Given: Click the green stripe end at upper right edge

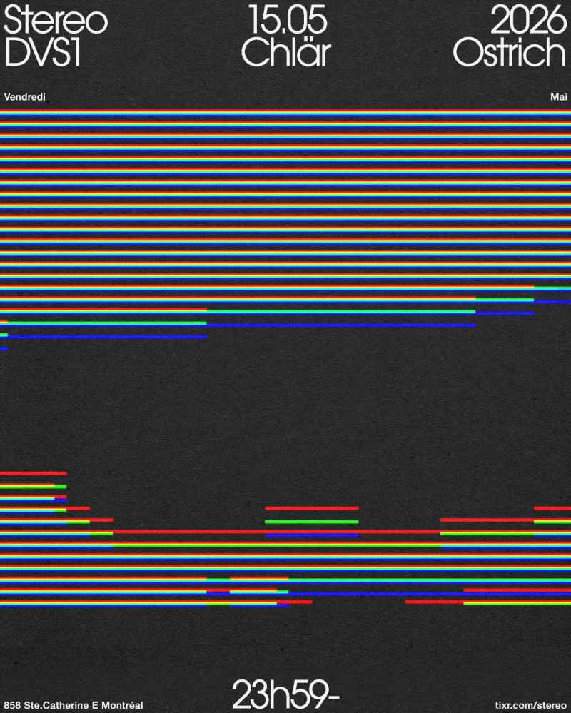Looking at the screenshot, I should point(552,288).
